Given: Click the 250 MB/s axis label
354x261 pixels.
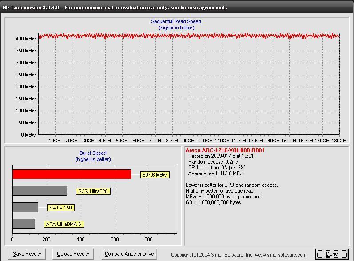Looking at the screenshot, I should pyautogui.click(x=25, y=75).
